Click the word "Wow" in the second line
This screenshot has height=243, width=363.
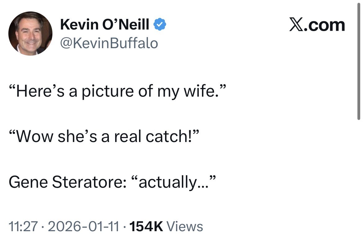click(x=34, y=137)
